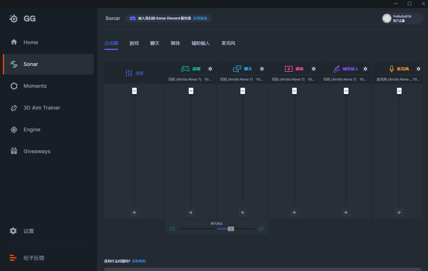Open Moments in the sidebar
The image size is (428, 271).
pos(35,86)
